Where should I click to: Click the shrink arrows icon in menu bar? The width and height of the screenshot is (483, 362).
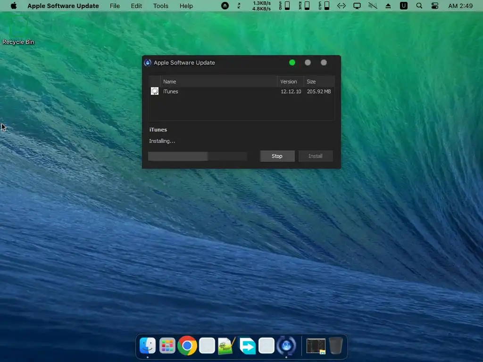(x=239, y=6)
